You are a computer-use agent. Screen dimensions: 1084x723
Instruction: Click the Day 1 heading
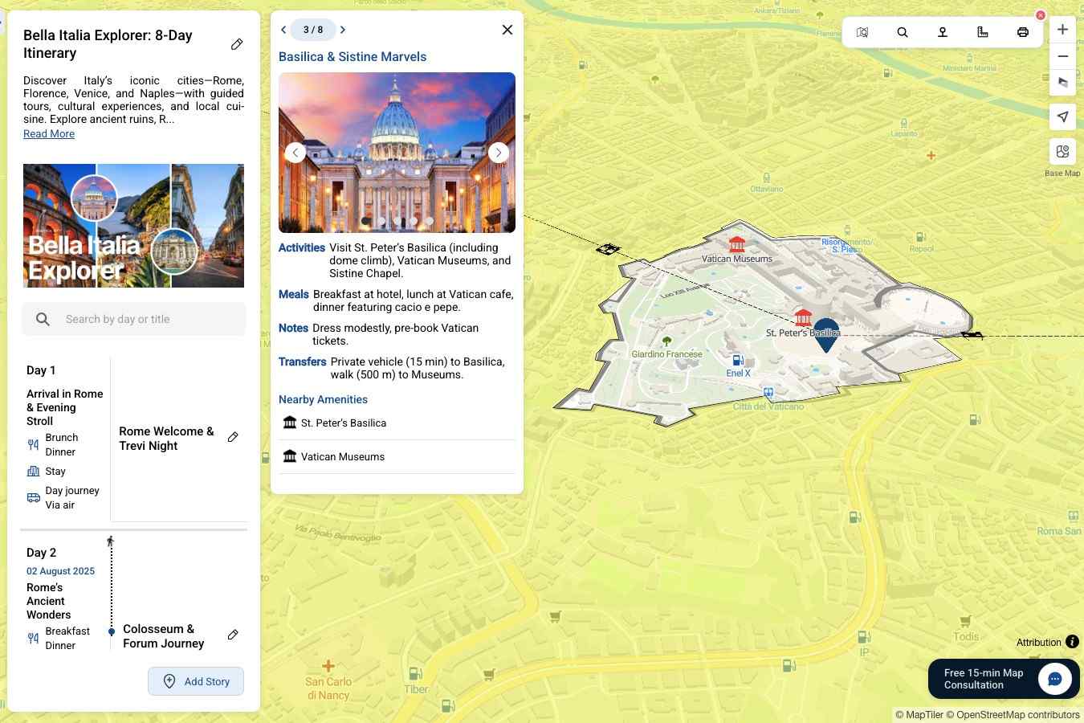(x=41, y=370)
